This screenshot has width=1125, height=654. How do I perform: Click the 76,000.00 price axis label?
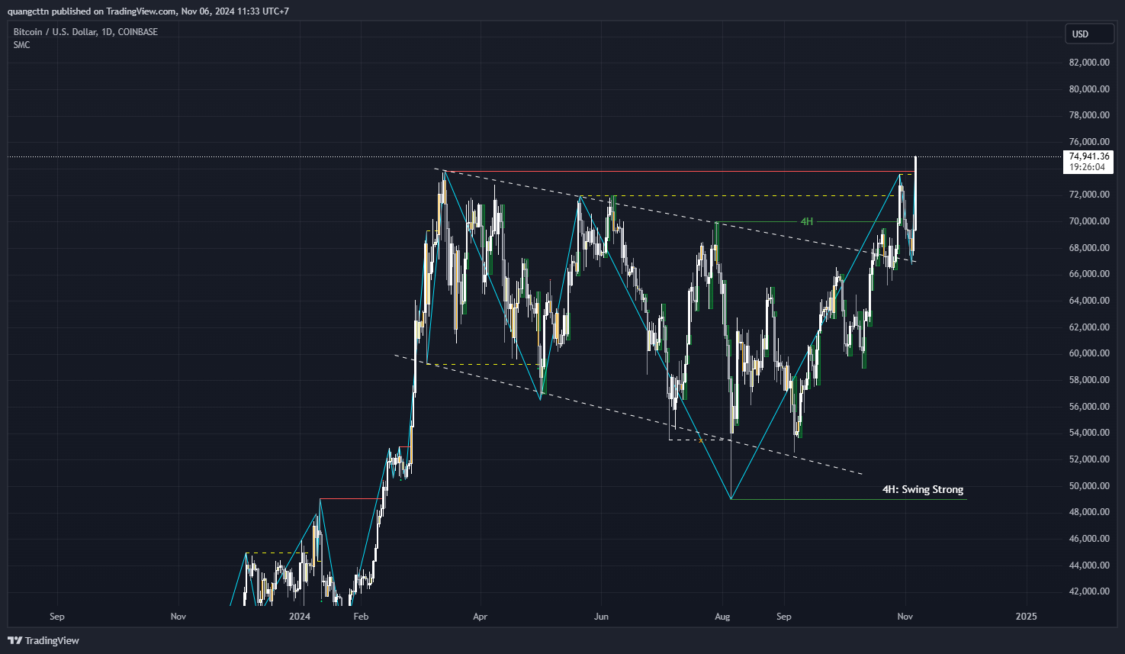[x=1089, y=142]
